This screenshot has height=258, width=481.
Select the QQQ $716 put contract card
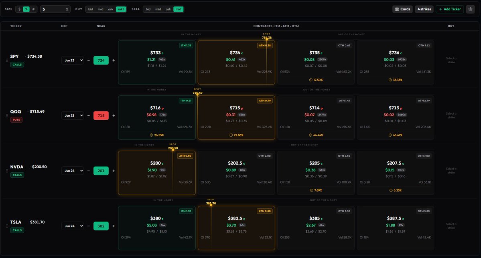157,118
